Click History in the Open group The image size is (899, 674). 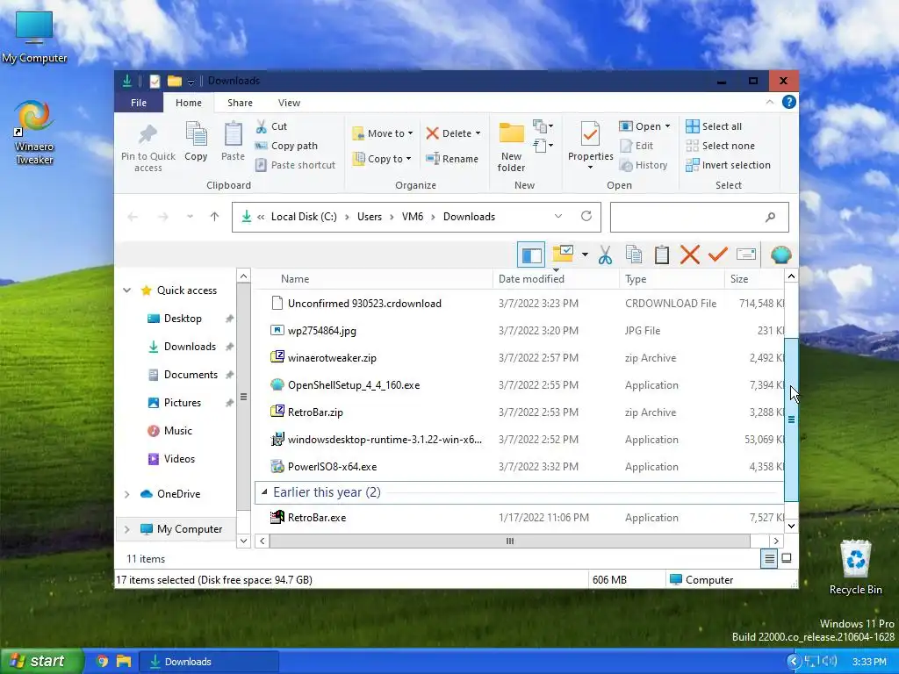(x=644, y=165)
